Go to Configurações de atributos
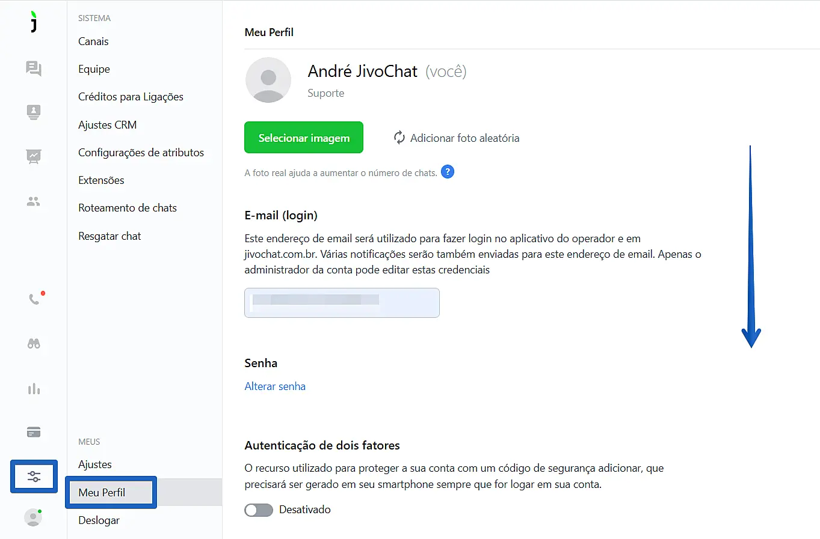 [141, 153]
